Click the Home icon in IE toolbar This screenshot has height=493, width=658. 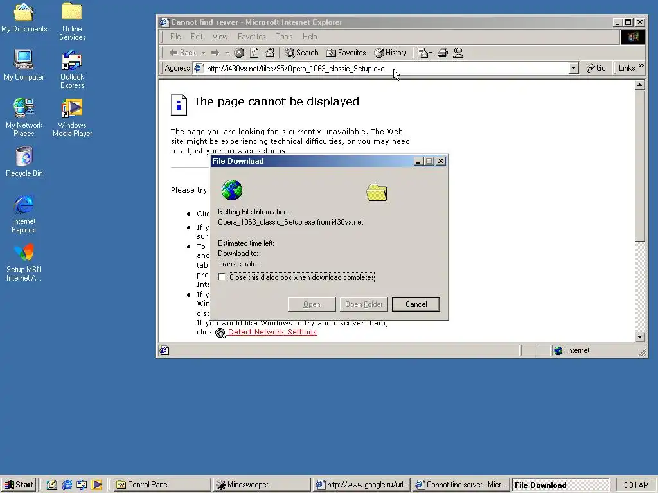[270, 53]
